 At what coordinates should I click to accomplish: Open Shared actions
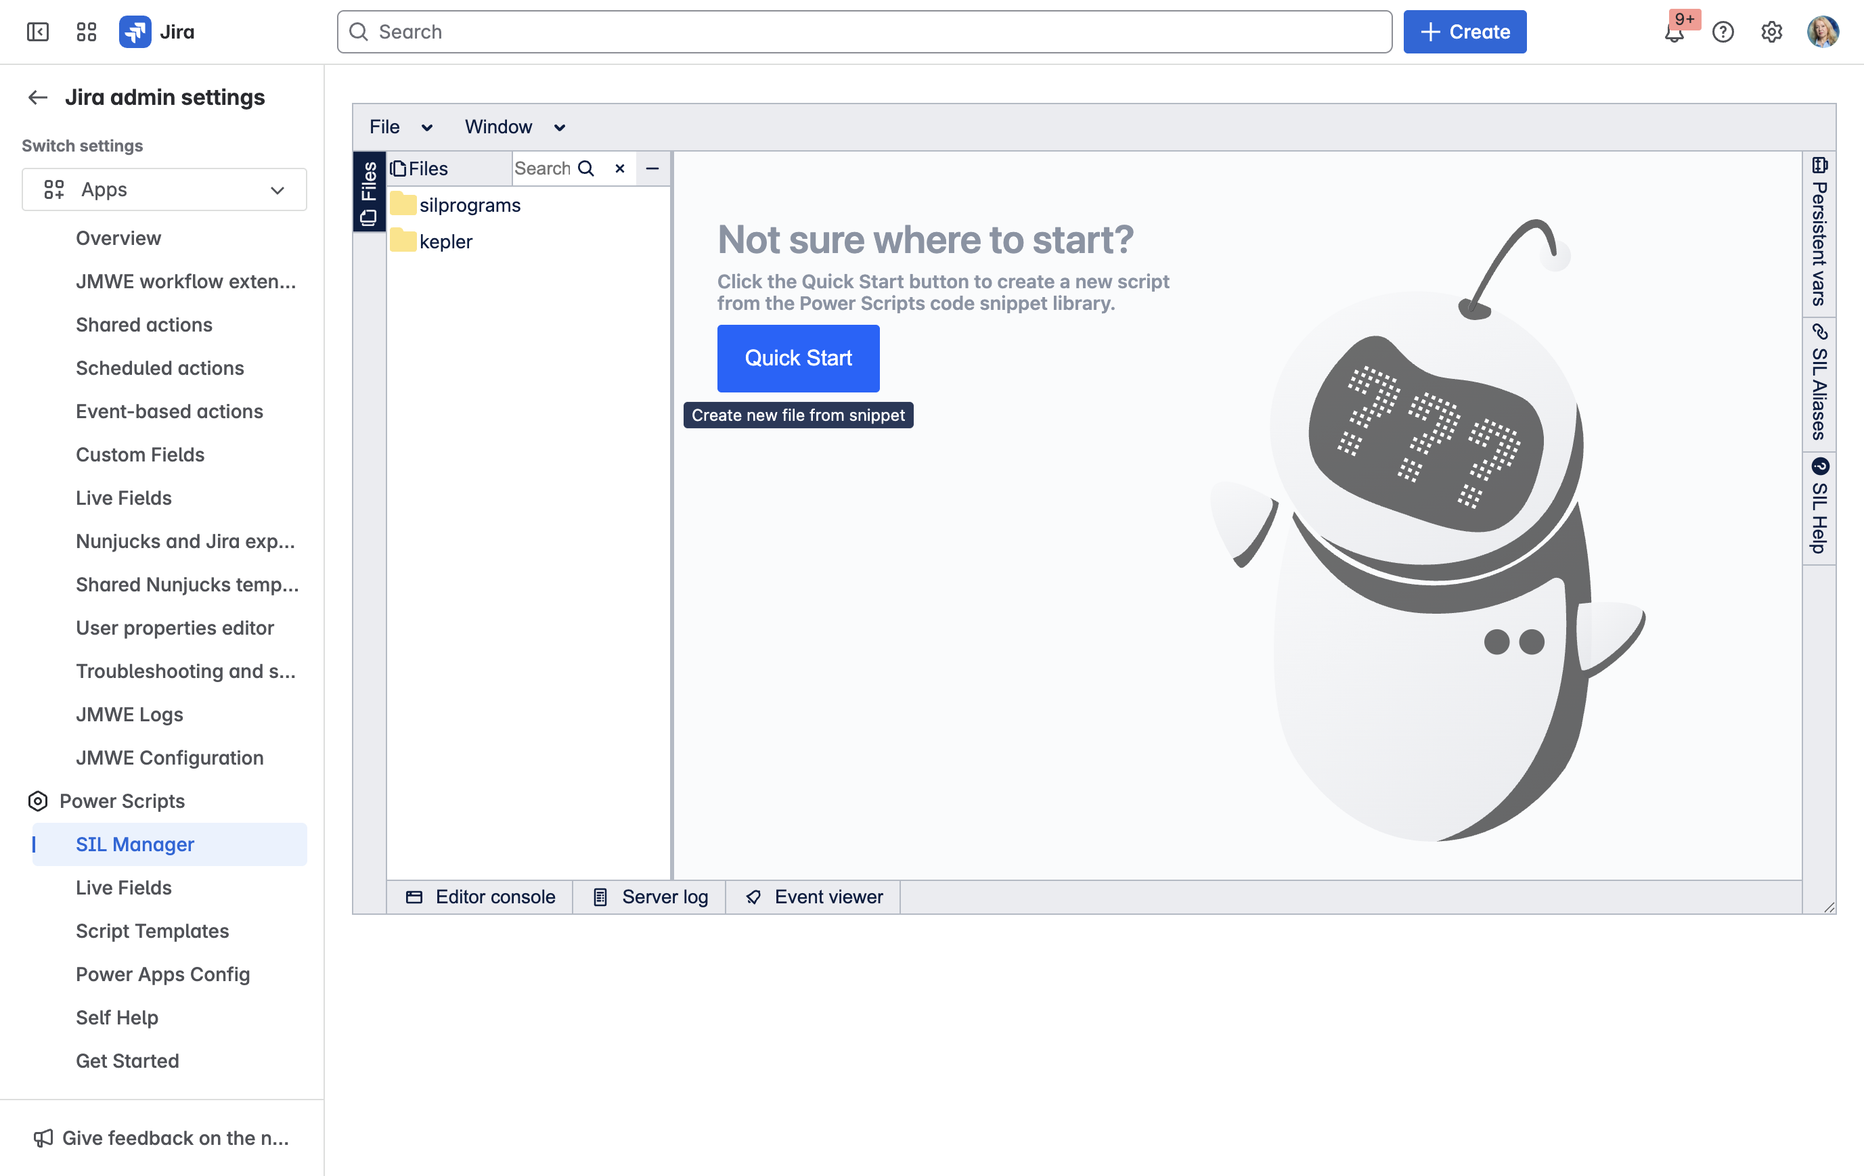click(x=144, y=325)
